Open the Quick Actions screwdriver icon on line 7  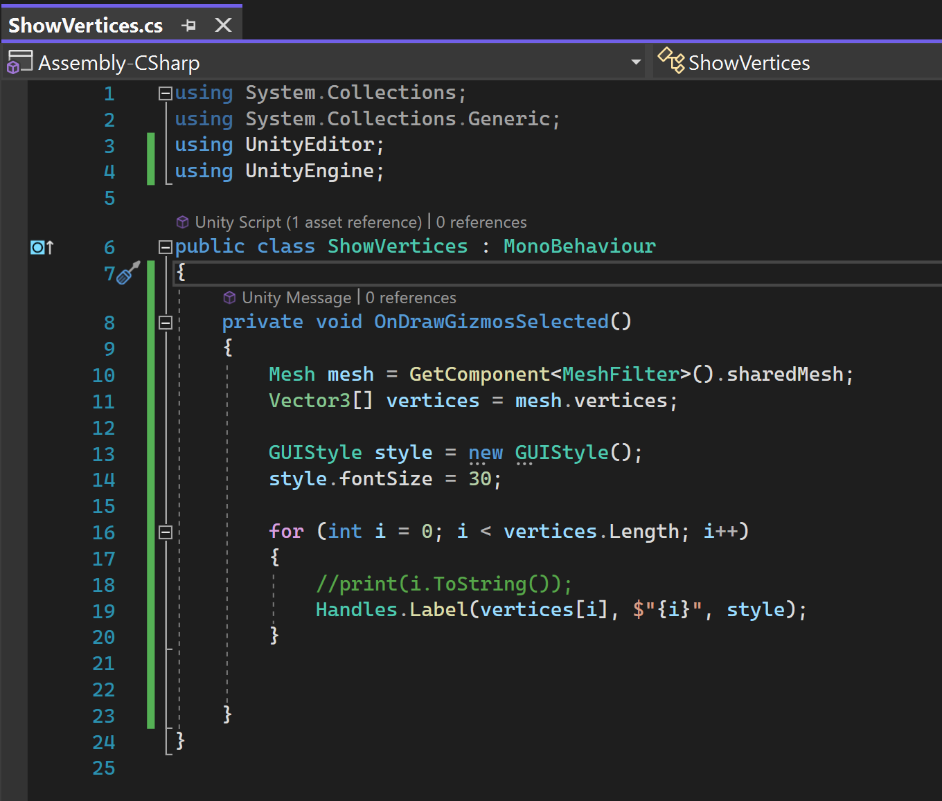[127, 273]
